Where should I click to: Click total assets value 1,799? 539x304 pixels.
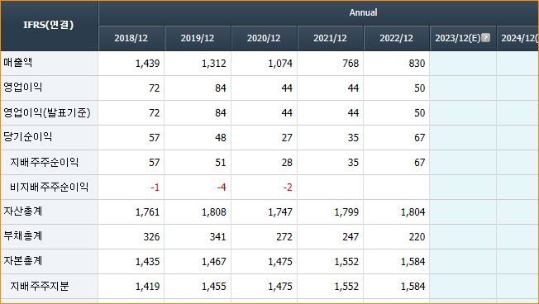[x=346, y=212]
